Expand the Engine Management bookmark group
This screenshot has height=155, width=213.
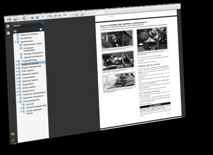point(17,68)
